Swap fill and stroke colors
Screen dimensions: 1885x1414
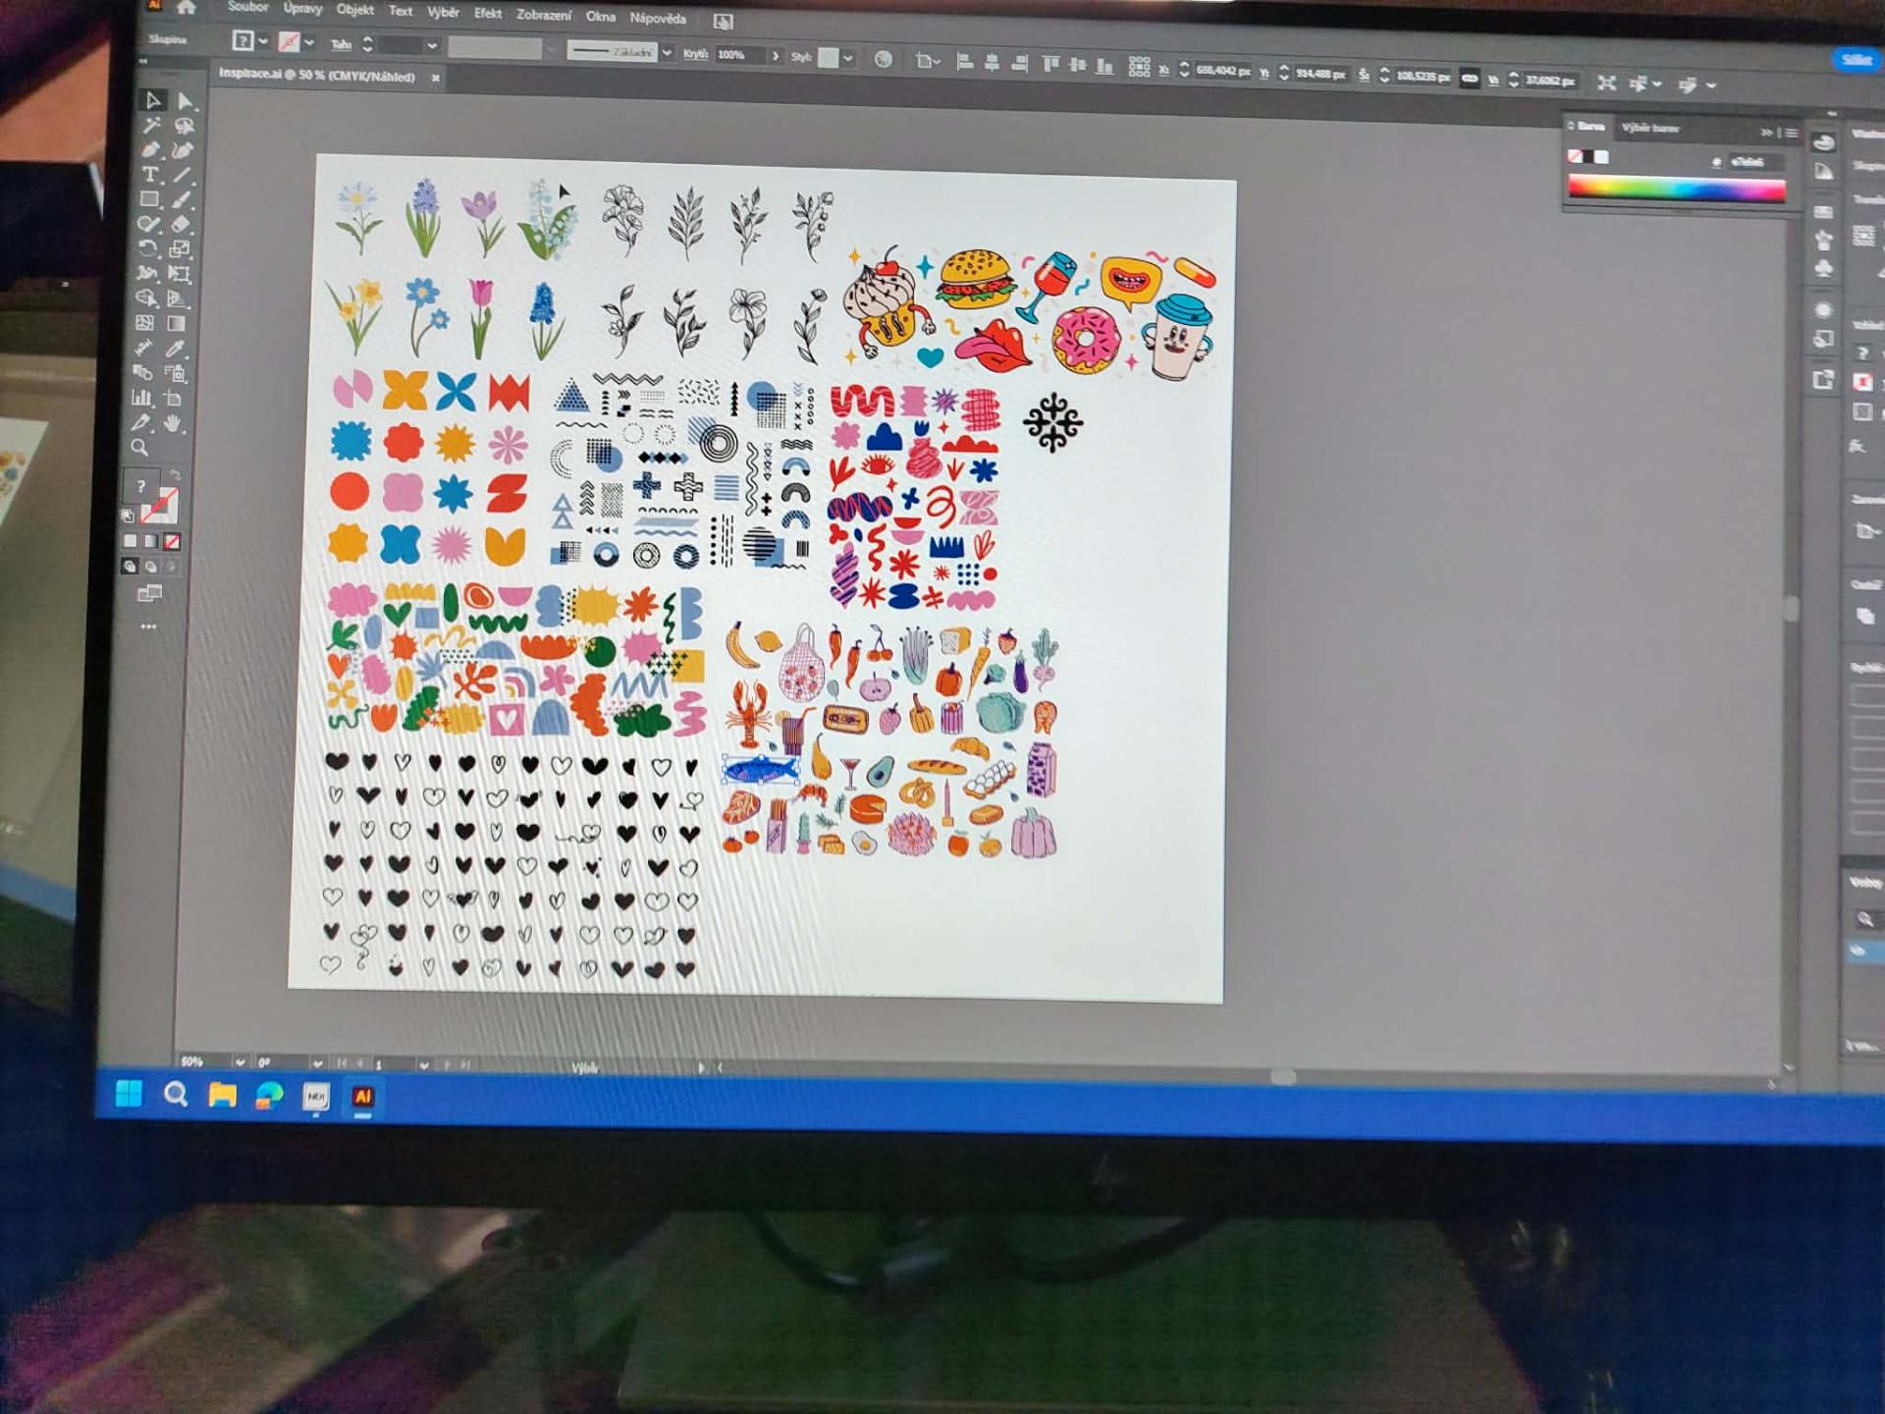click(175, 476)
